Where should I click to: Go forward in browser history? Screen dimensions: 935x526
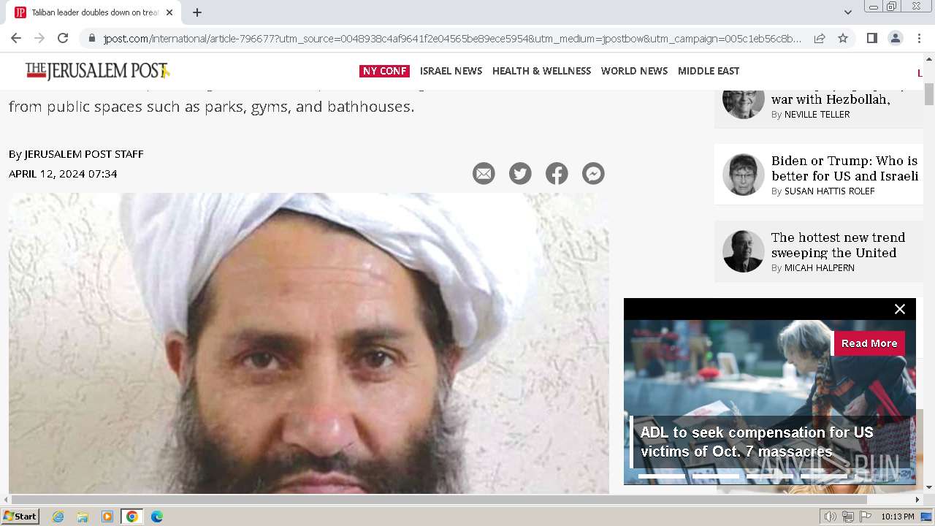point(39,38)
